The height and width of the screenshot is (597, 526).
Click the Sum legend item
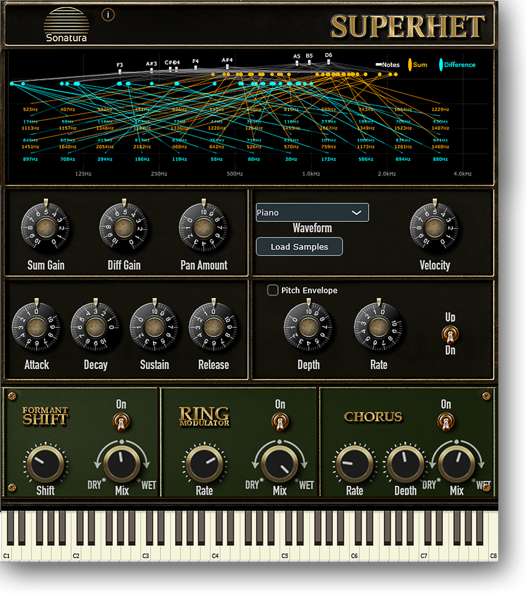pyautogui.click(x=418, y=65)
